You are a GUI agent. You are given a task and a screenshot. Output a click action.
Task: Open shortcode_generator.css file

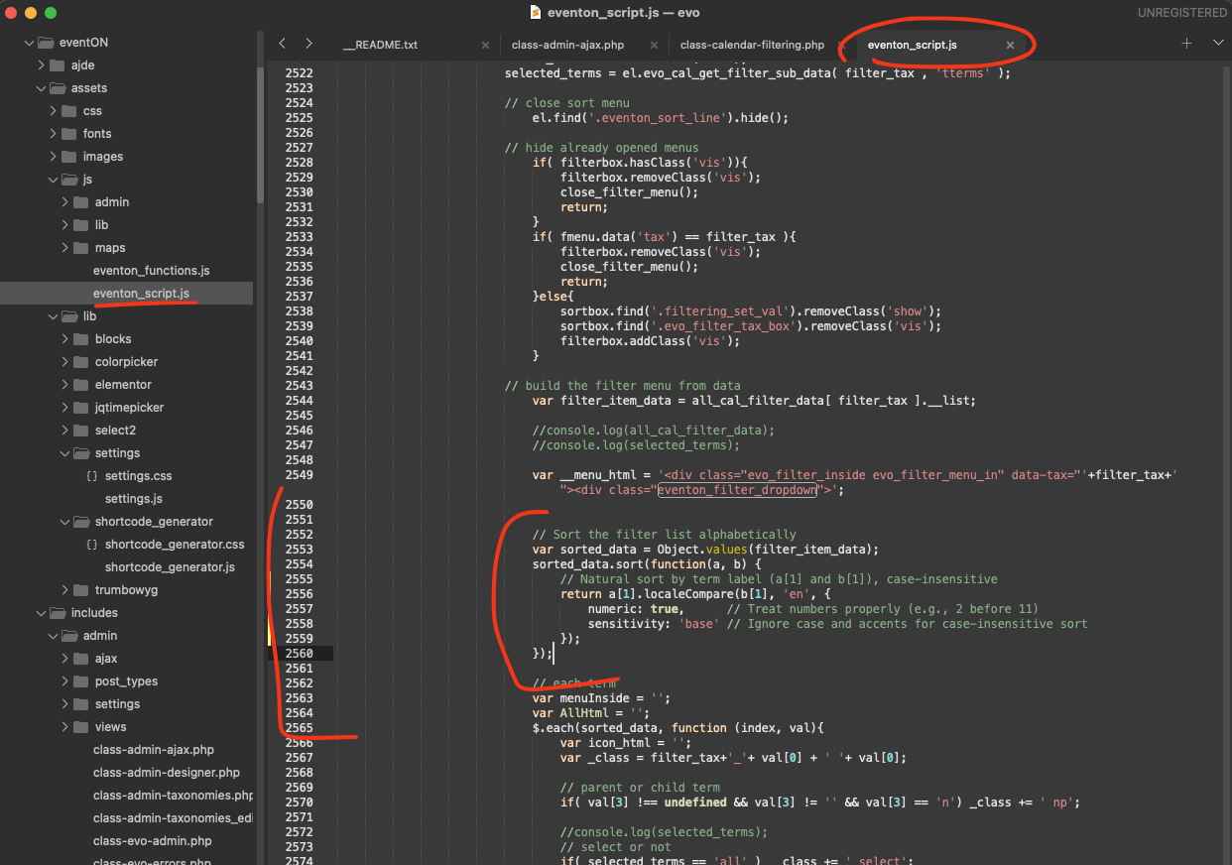point(174,545)
